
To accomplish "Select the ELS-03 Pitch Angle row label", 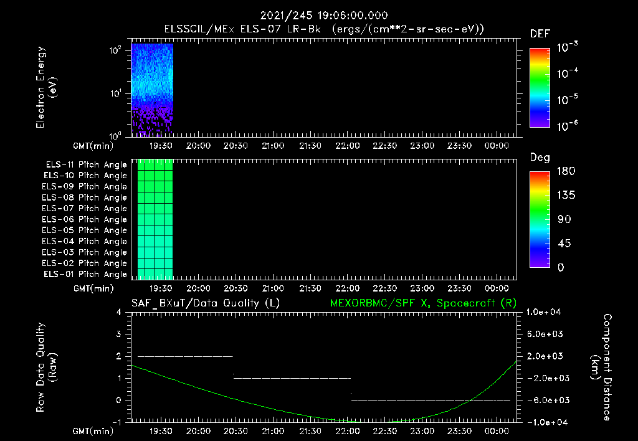I will 84,252.
